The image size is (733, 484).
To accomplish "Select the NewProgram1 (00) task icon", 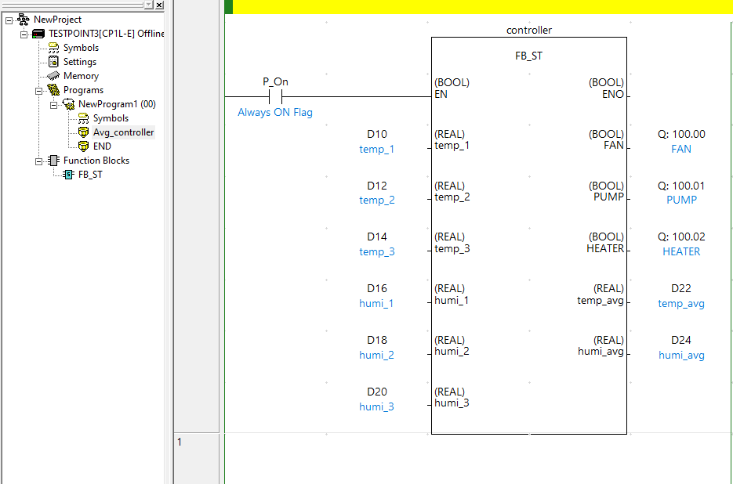I will click(x=69, y=103).
